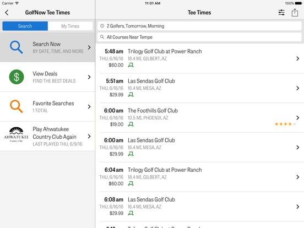The height and width of the screenshot is (228, 304).
Task: Tap cart icon under 5:48 am Trilogy listing
Action: pyautogui.click(x=131, y=65)
